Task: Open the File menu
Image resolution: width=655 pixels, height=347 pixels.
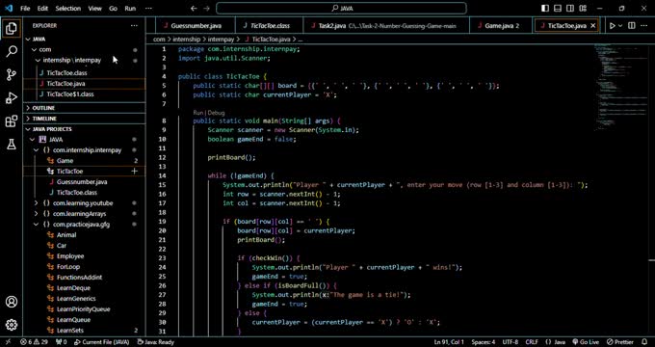Action: pos(25,9)
